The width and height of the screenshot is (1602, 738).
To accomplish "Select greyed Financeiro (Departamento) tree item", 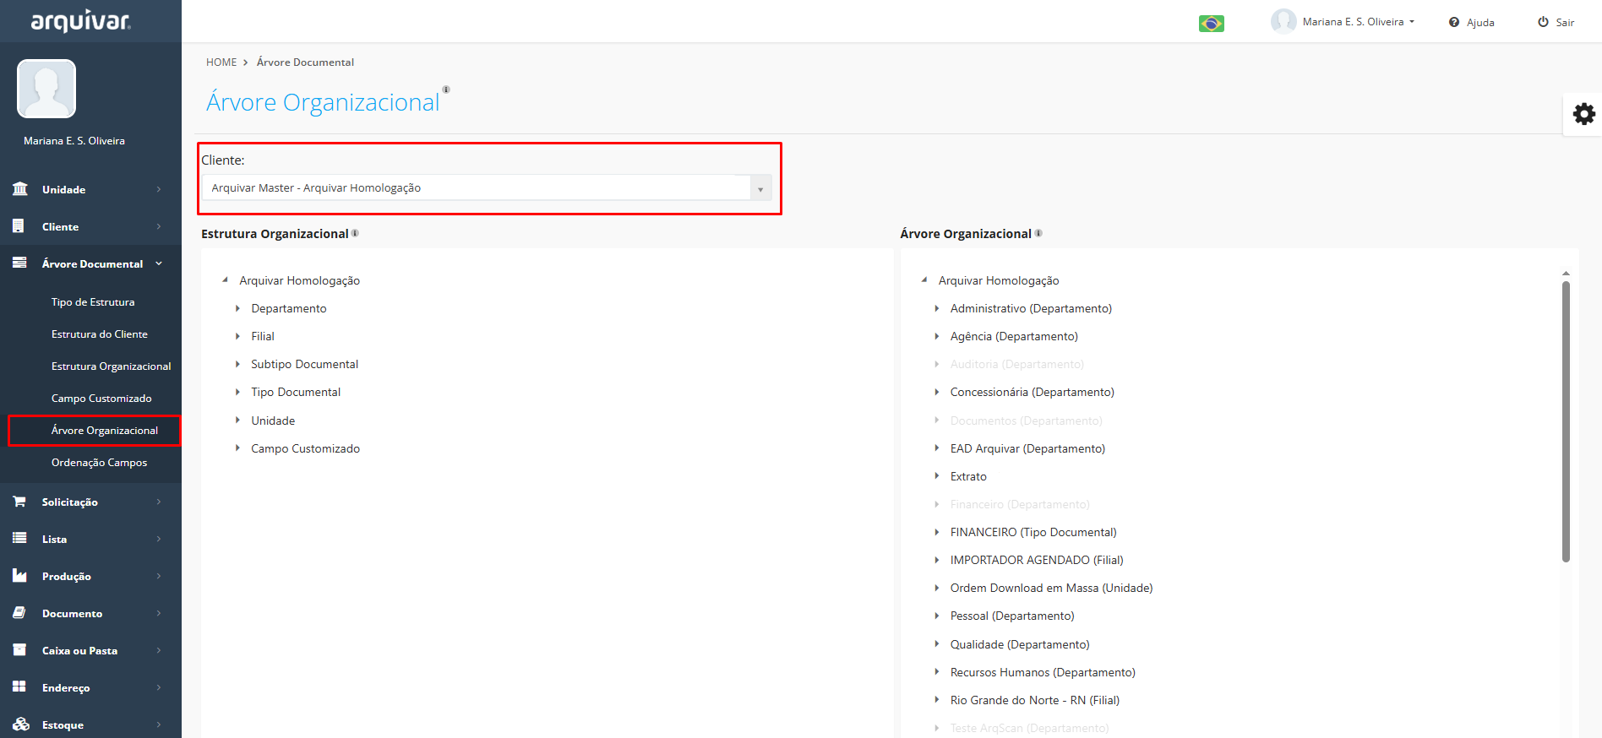I will pos(1020,504).
